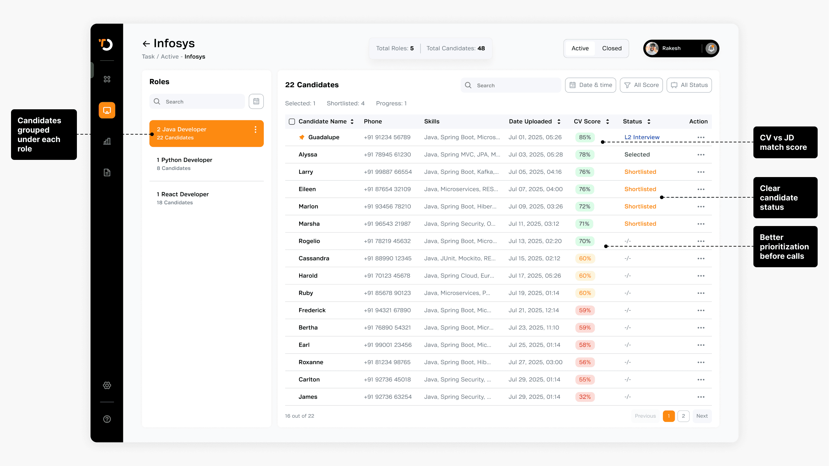Open the analytics bar chart sidebar icon

(x=107, y=141)
